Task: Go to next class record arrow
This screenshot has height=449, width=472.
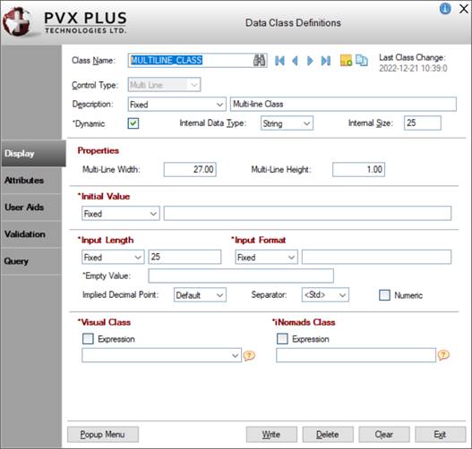Action: pyautogui.click(x=310, y=61)
